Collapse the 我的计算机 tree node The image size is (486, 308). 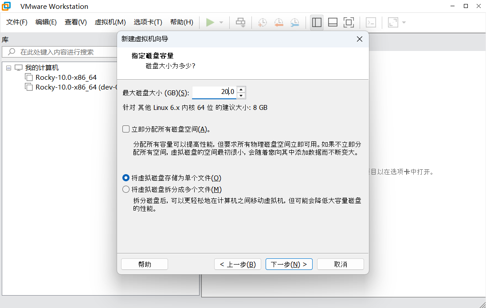[9, 68]
